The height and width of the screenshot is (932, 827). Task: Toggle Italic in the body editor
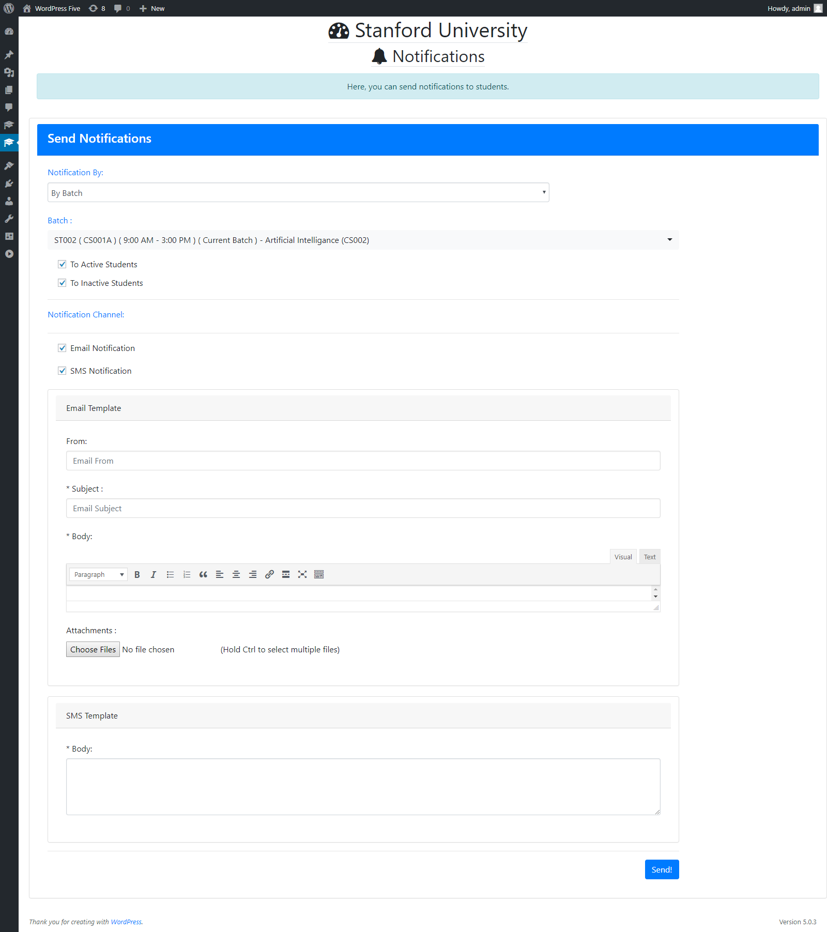point(154,574)
